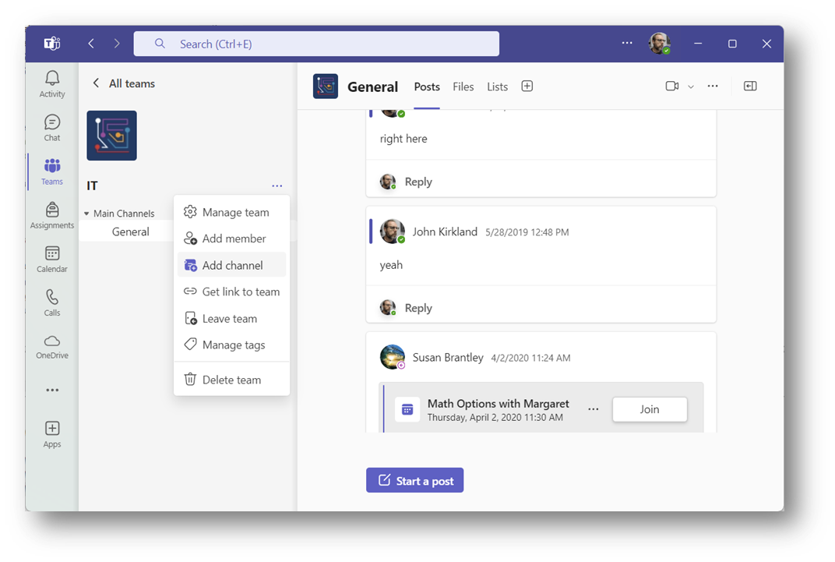The width and height of the screenshot is (835, 562).
Task: Expand the Meet now dropdown arrow
Action: tap(690, 87)
